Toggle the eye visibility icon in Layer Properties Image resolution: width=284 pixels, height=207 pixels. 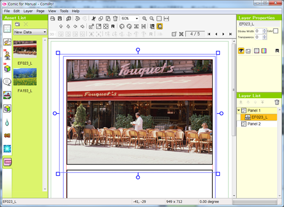241,51
